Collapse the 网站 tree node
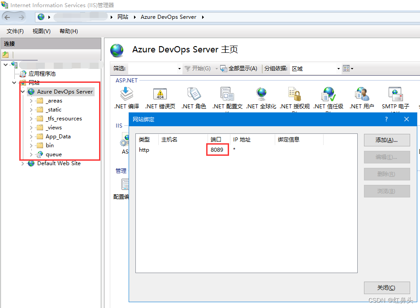The image size is (420, 308). pos(14,82)
